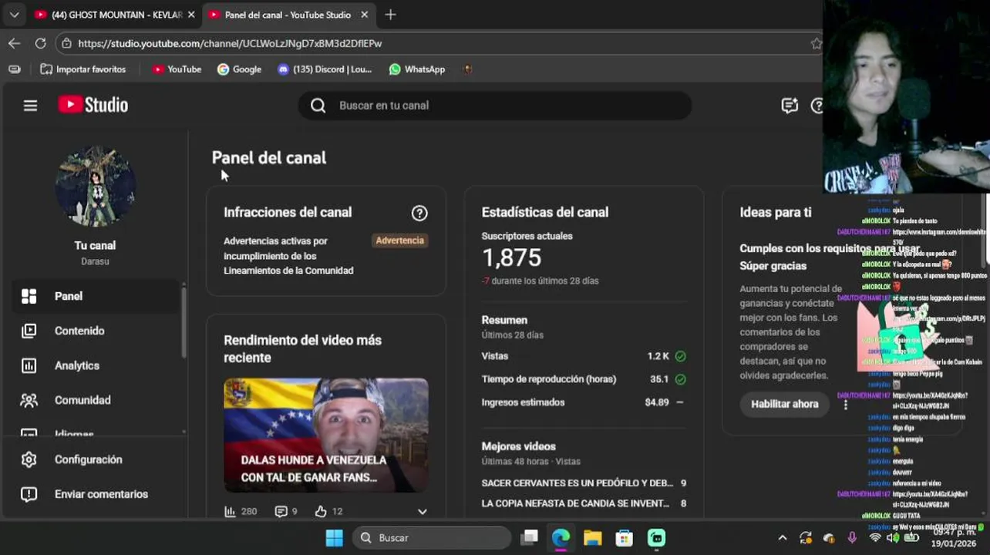Open Comunidad in the sidebar menu

[96, 400]
